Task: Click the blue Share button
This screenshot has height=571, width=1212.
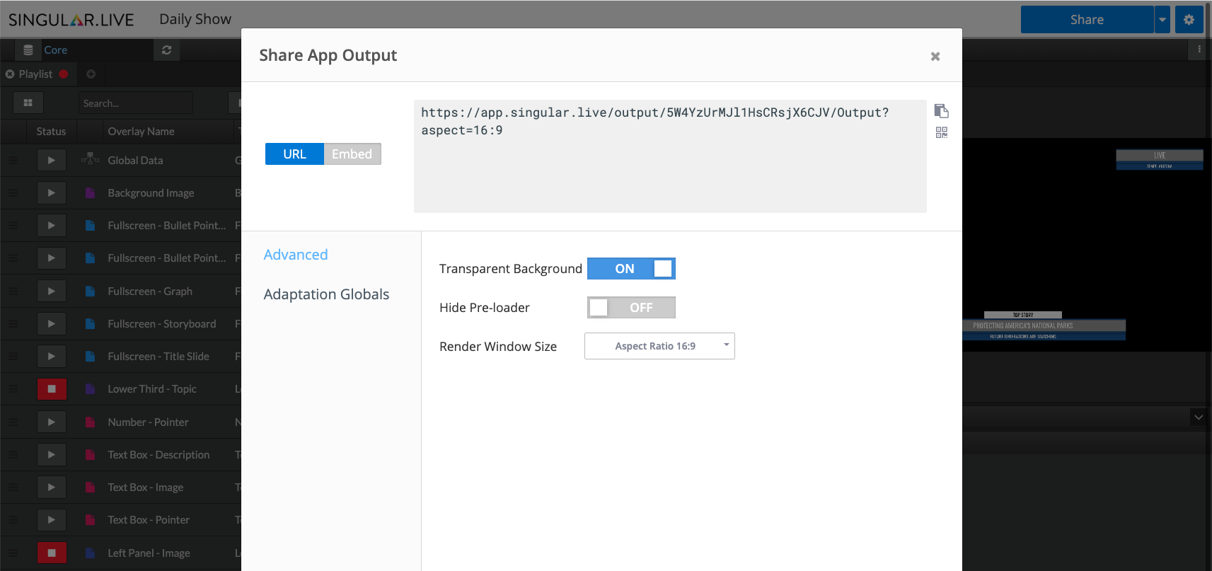Action: [x=1087, y=20]
